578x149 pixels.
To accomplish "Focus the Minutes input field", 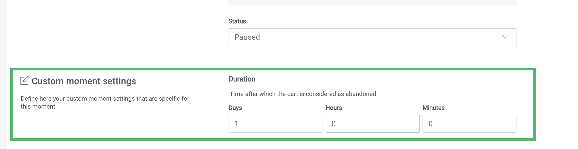I will pyautogui.click(x=469, y=124).
